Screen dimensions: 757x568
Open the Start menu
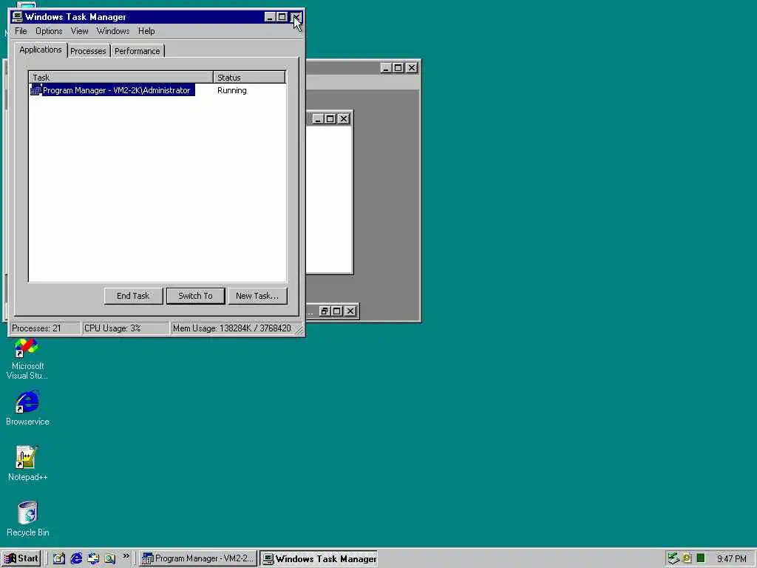(x=21, y=558)
